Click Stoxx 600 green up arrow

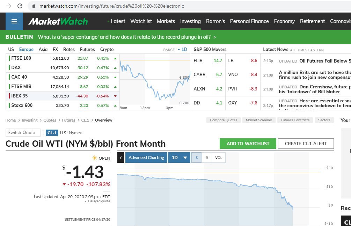(115, 105)
